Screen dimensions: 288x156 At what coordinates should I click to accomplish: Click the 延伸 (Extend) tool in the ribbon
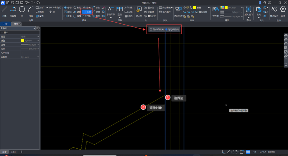pos(87,12)
